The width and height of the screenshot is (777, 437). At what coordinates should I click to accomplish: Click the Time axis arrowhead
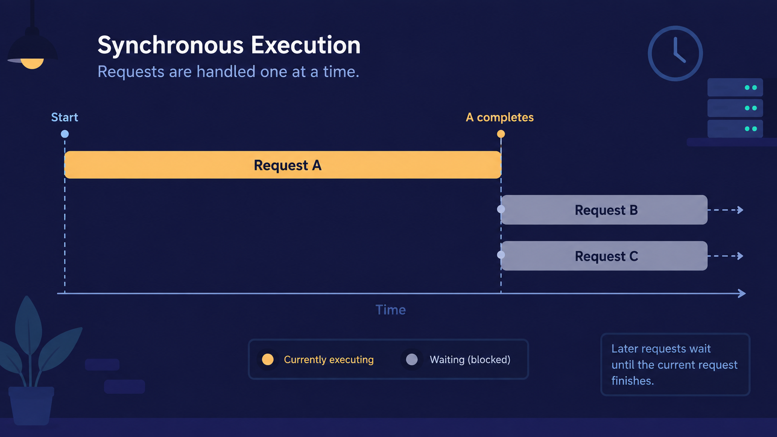click(x=742, y=294)
